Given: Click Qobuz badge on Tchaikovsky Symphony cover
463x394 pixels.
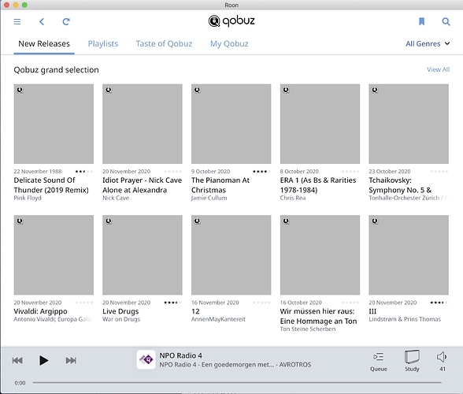Looking at the screenshot, I should [375, 90].
